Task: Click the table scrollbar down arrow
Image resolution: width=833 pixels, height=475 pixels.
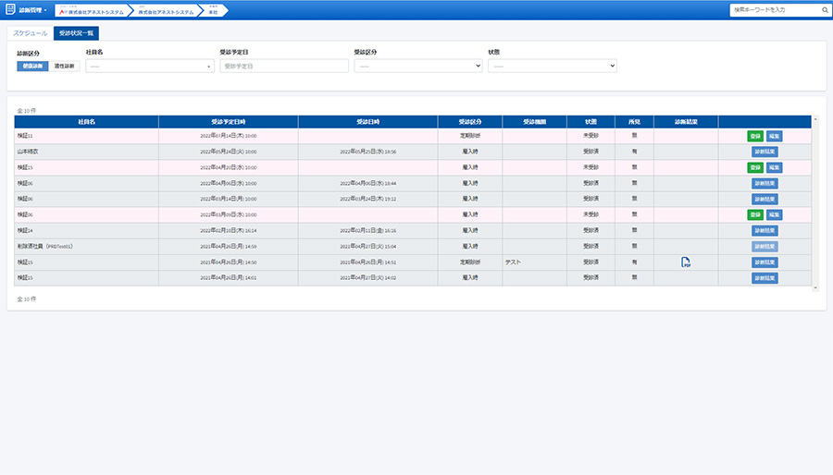Action: coord(815,287)
